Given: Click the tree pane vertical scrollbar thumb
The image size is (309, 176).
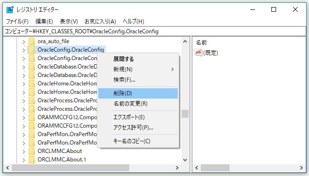Looking at the screenshot, I should [x=185, y=114].
